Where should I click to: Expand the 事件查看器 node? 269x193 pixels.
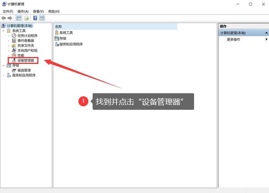9,41
